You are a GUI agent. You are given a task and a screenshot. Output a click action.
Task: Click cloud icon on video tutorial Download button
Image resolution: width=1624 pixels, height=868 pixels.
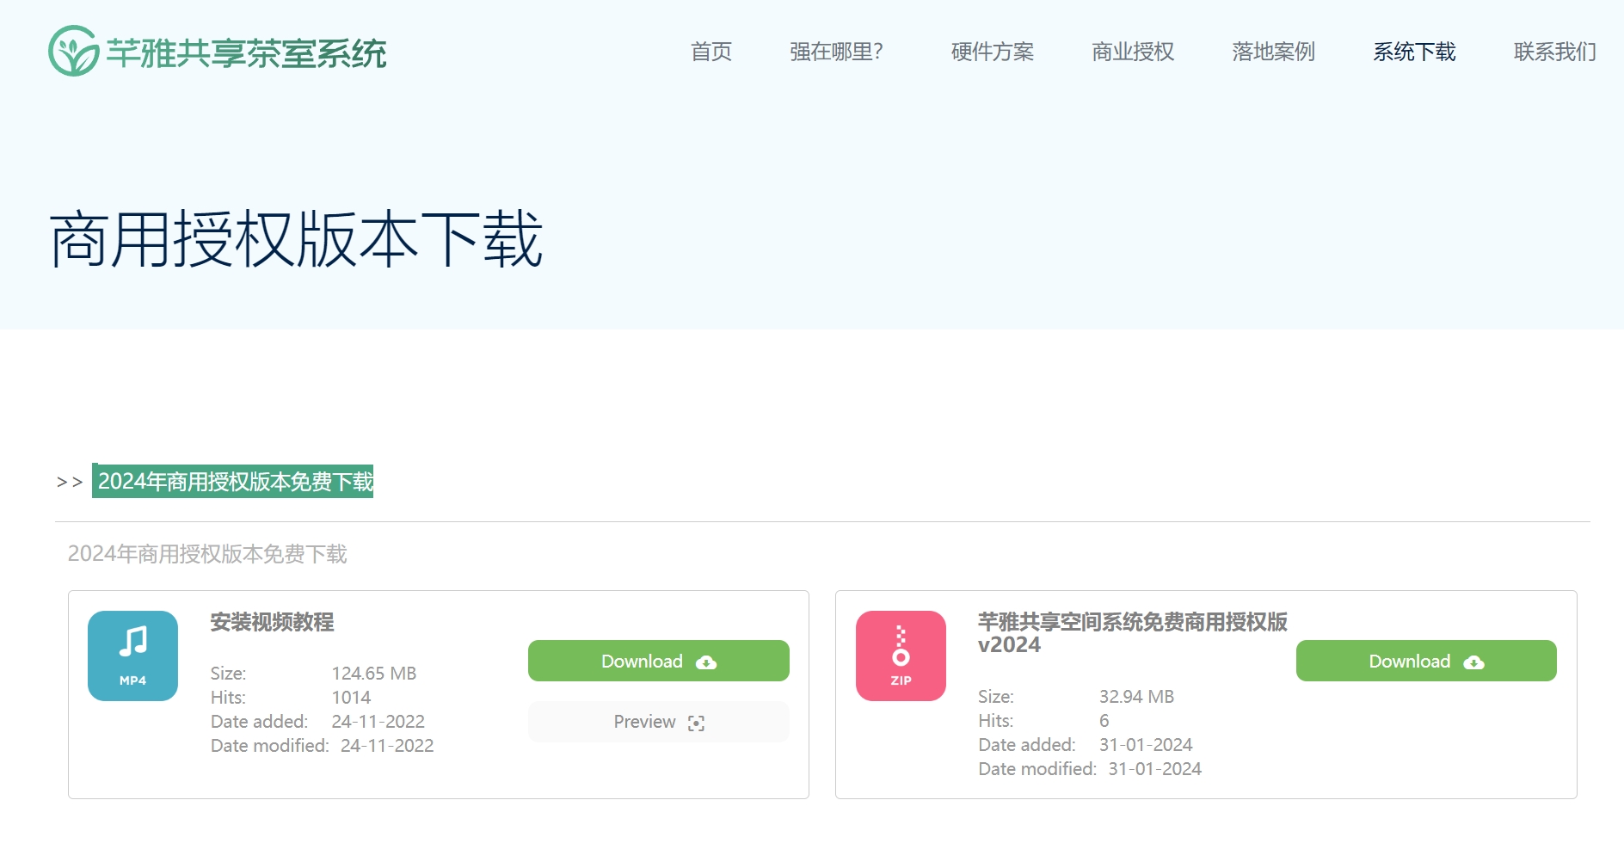click(706, 662)
